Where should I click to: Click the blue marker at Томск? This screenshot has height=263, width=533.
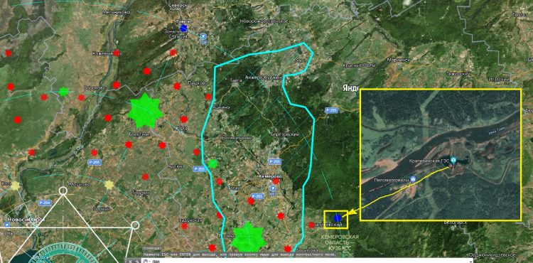183,28
